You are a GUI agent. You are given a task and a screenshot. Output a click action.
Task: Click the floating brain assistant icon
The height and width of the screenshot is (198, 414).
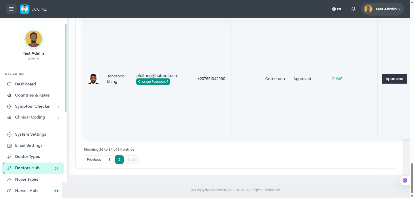click(x=405, y=180)
